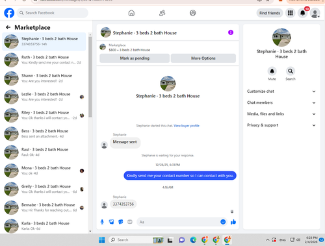Open the notifications bell

(303, 13)
